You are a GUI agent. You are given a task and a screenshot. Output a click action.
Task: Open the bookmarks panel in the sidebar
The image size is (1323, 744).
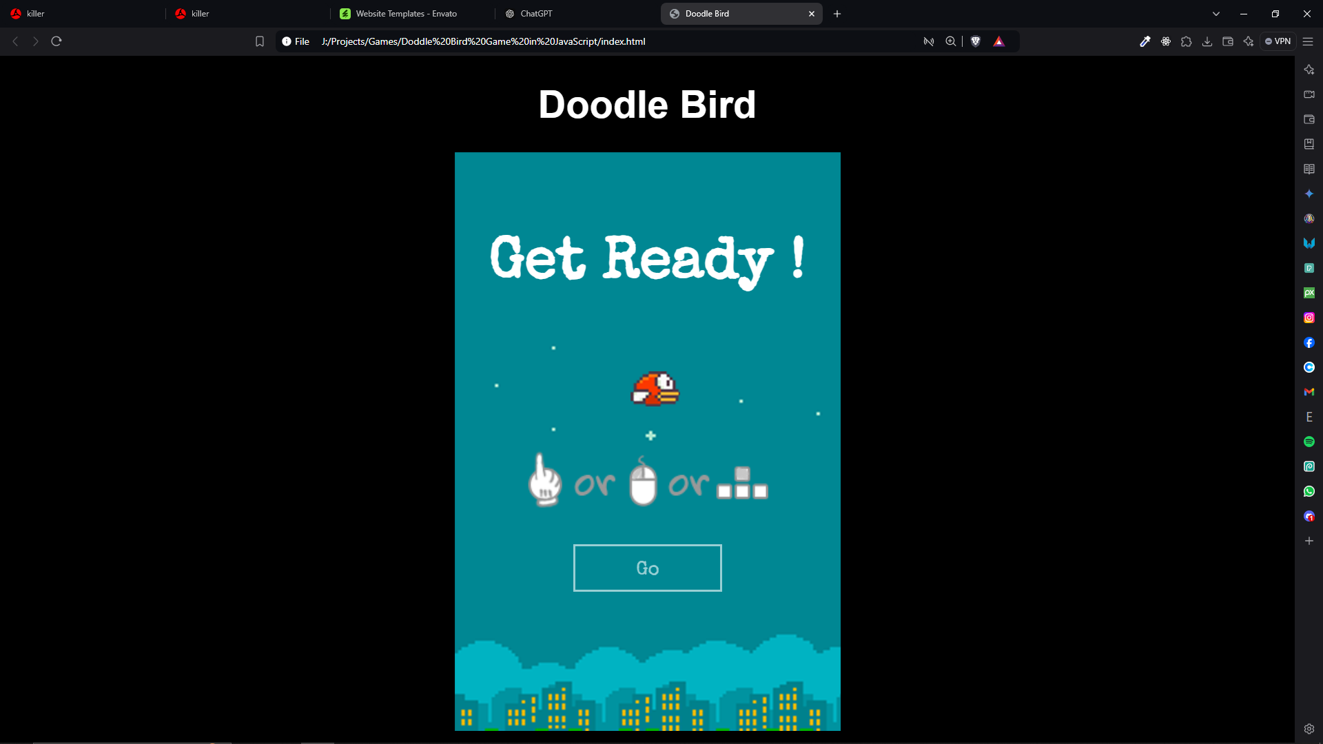1309,144
